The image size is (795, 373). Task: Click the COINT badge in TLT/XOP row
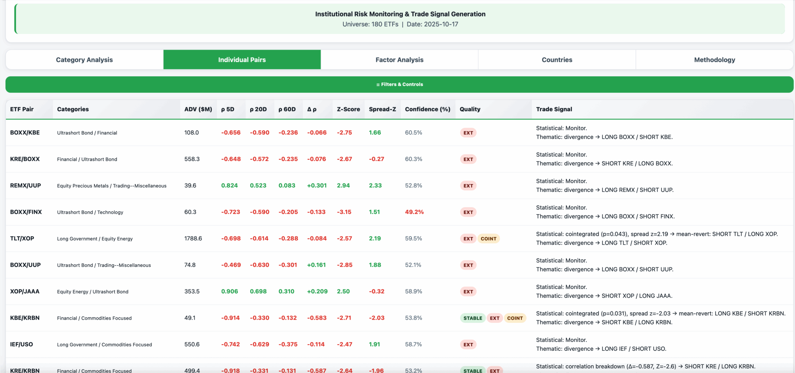[488, 239]
